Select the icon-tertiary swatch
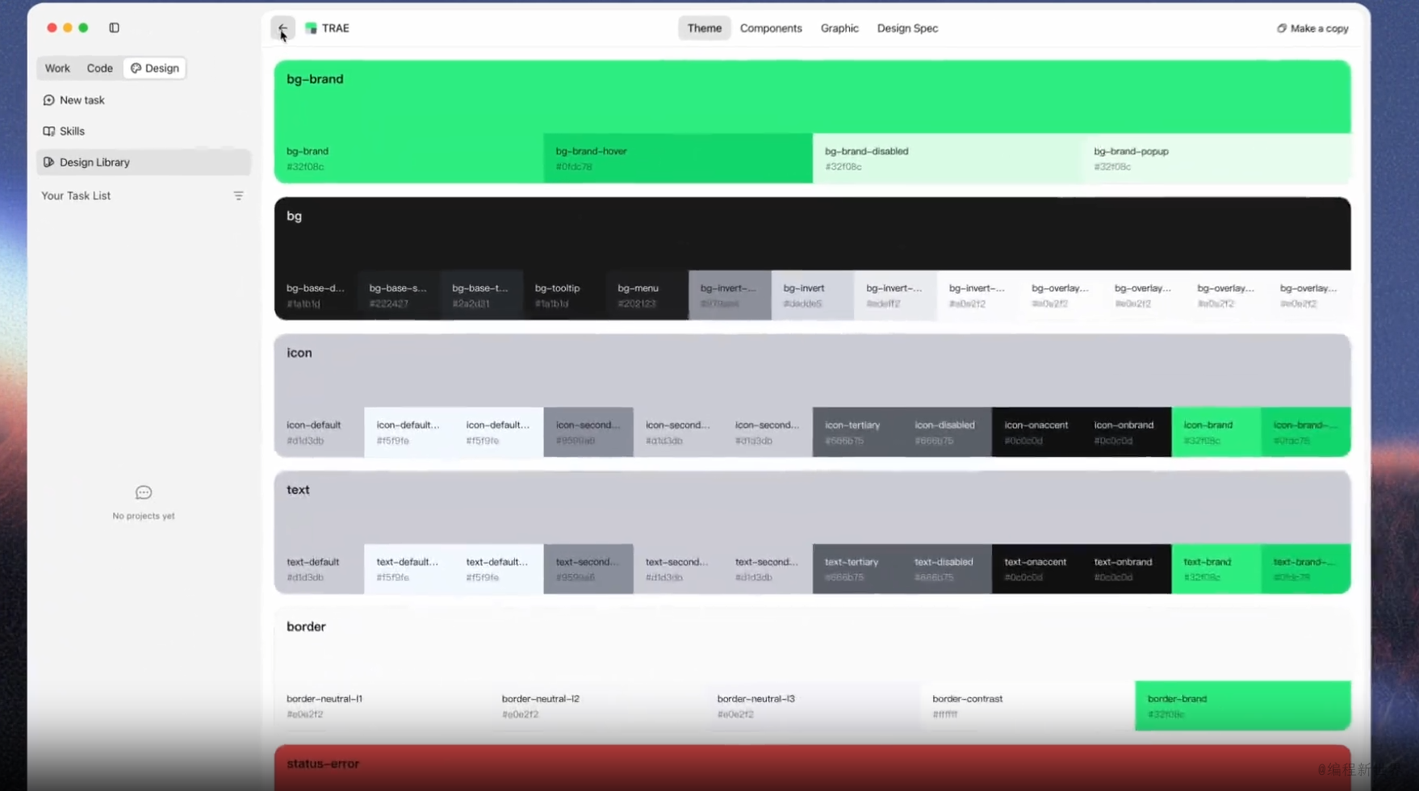 [857, 433]
